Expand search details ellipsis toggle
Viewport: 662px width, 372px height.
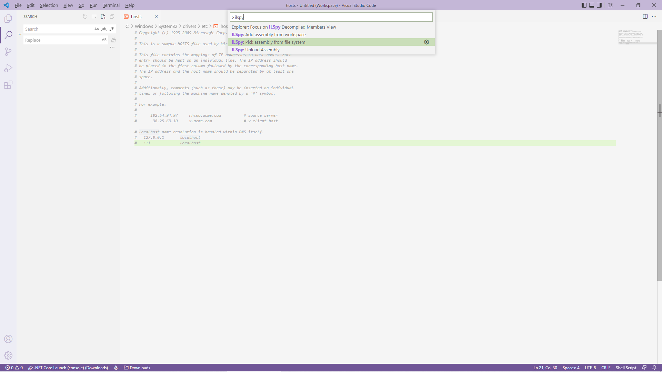[x=112, y=47]
